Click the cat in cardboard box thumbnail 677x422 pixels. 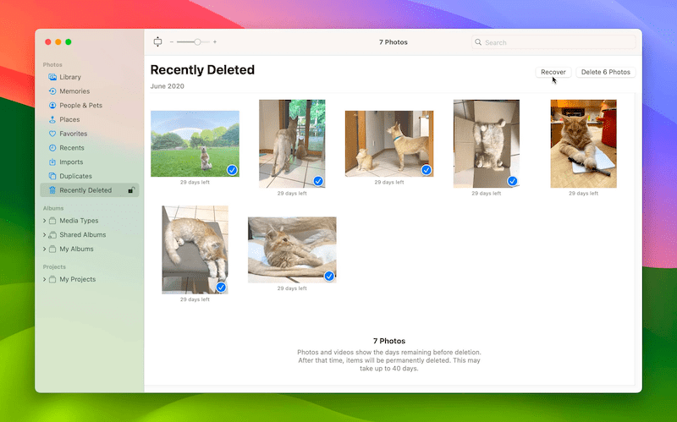(x=486, y=144)
